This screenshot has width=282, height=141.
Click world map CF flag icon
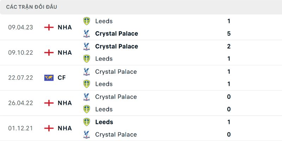[49, 78]
